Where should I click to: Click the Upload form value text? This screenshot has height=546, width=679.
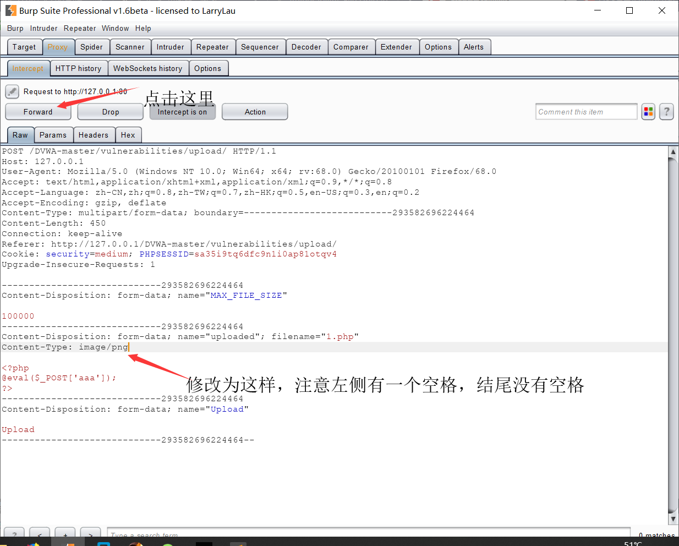point(18,429)
